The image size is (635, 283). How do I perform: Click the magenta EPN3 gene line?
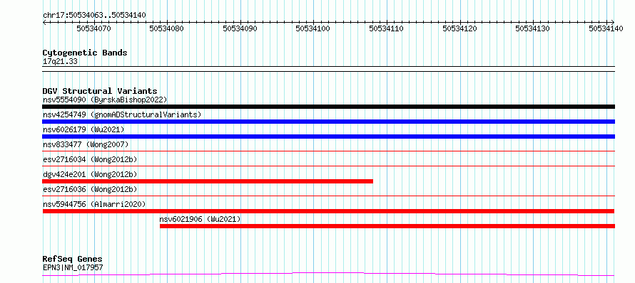pos(328,274)
